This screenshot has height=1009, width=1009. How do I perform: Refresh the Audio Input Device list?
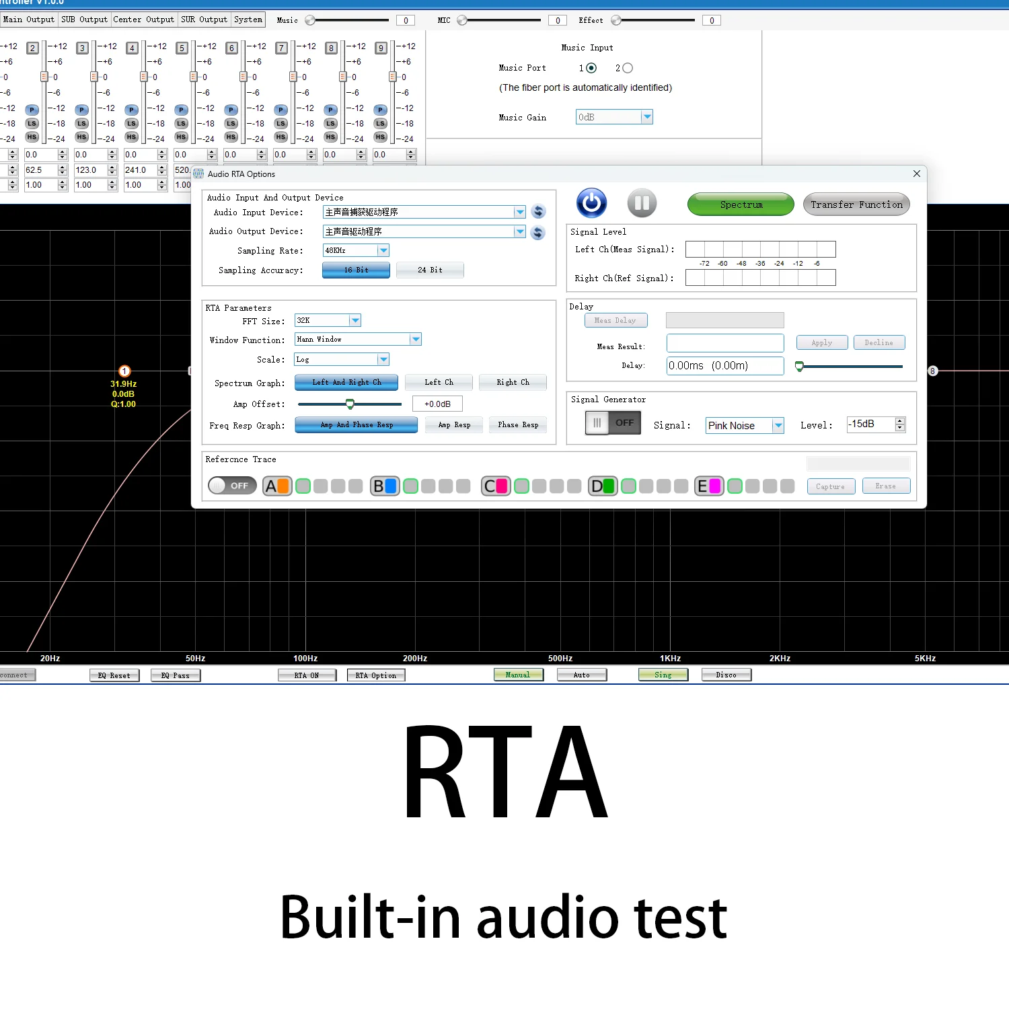538,212
